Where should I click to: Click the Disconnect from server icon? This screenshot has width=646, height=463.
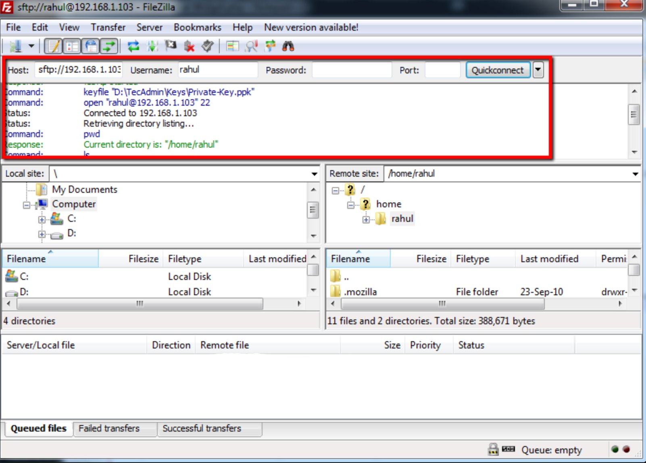[x=189, y=46]
